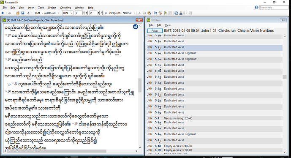291x158 pixels.
Task: Go to previous chapter with the stepper arrow
Action: pos(84,13)
